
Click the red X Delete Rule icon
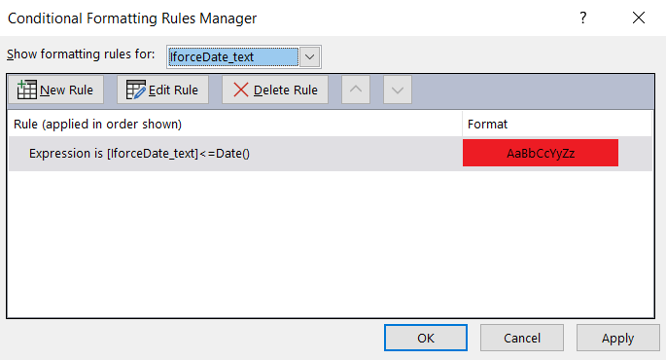pos(241,90)
